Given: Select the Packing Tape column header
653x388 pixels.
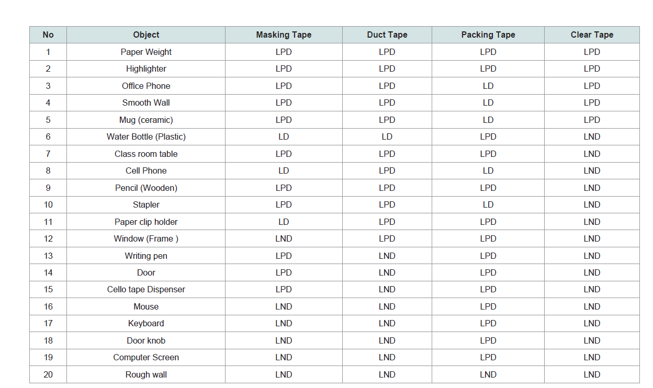Looking at the screenshot, I should click(488, 35).
